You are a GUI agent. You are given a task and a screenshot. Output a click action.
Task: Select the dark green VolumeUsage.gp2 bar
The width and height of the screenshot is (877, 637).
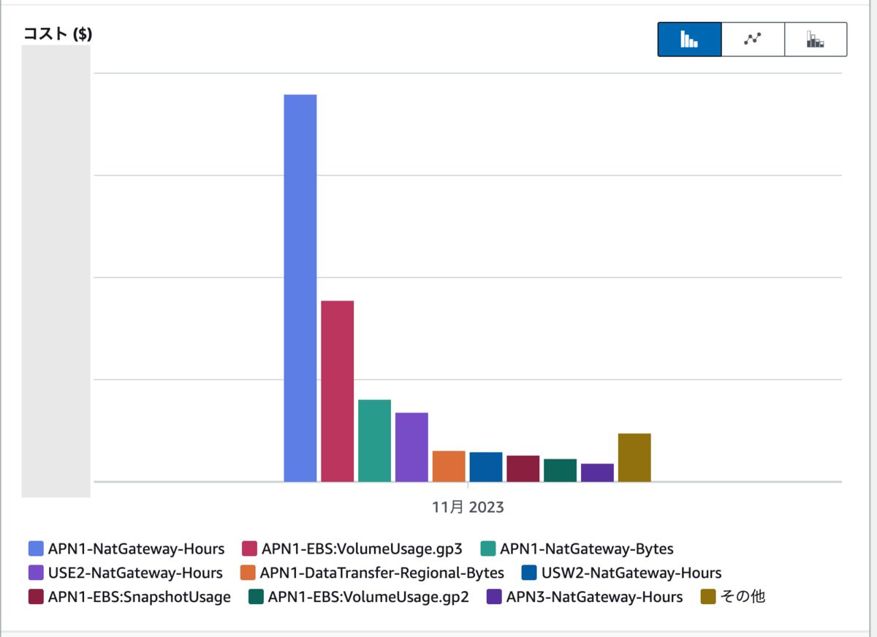click(x=561, y=470)
